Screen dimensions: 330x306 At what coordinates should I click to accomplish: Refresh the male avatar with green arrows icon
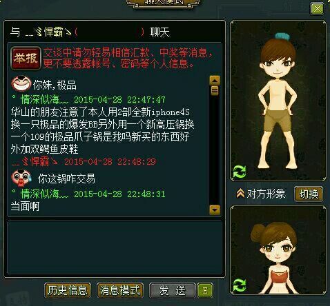(240, 172)
